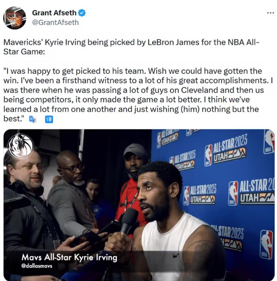Open Grant Afseth's basketball hoop profile avatar

click(x=15, y=18)
